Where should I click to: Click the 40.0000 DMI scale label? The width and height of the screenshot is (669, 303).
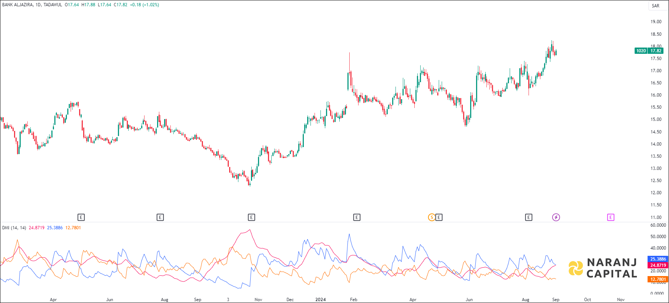pyautogui.click(x=658, y=248)
